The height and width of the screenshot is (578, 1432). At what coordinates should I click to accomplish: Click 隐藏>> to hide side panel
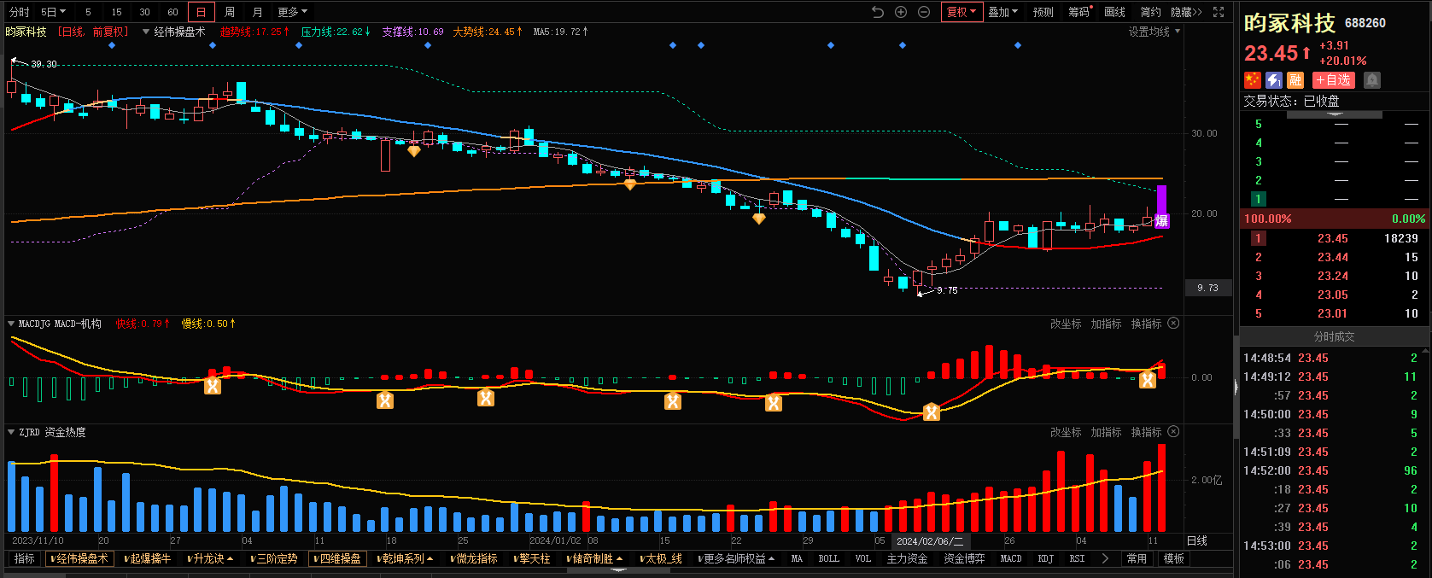tap(1186, 12)
